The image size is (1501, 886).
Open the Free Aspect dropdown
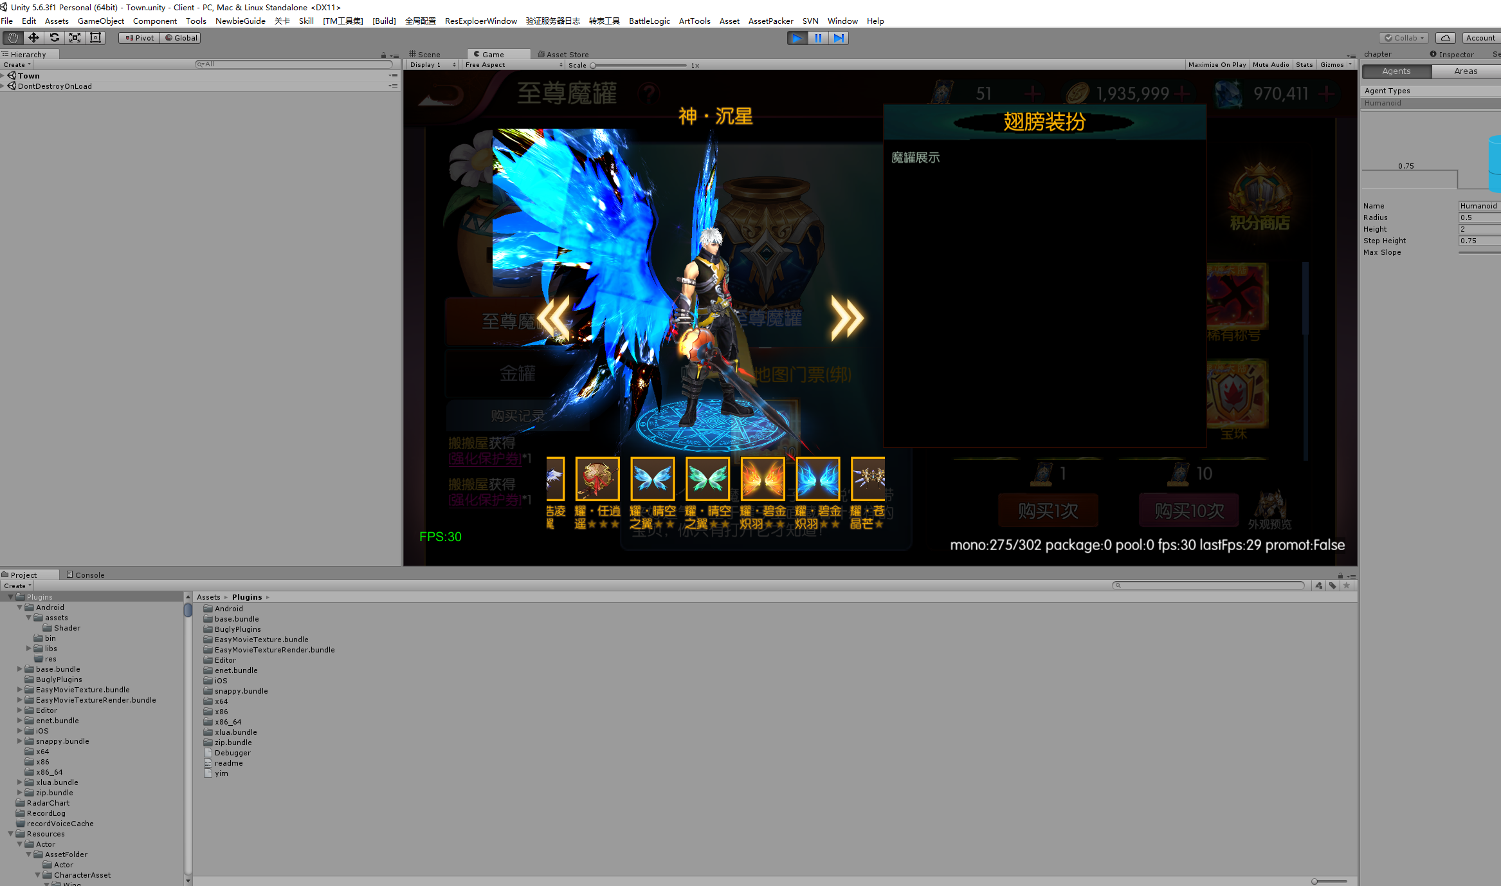coord(513,65)
